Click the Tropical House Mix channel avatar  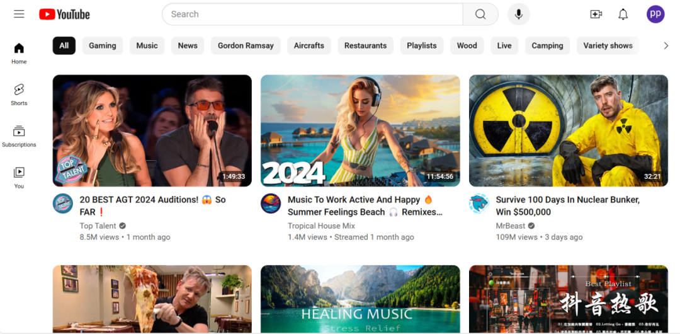point(271,204)
